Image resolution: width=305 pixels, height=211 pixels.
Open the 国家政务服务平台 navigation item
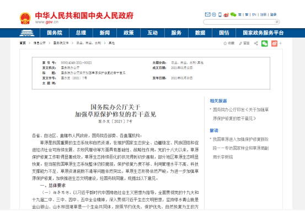coord(263,33)
